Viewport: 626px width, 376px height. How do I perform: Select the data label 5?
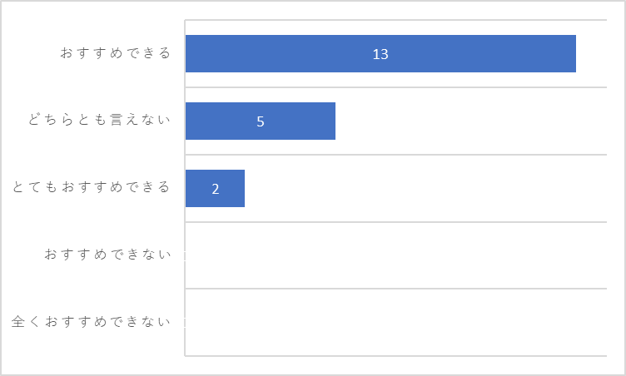point(261,121)
